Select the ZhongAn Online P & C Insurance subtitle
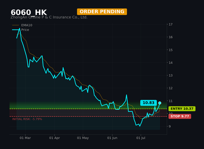This screenshot has height=149, width=204. [x=49, y=17]
